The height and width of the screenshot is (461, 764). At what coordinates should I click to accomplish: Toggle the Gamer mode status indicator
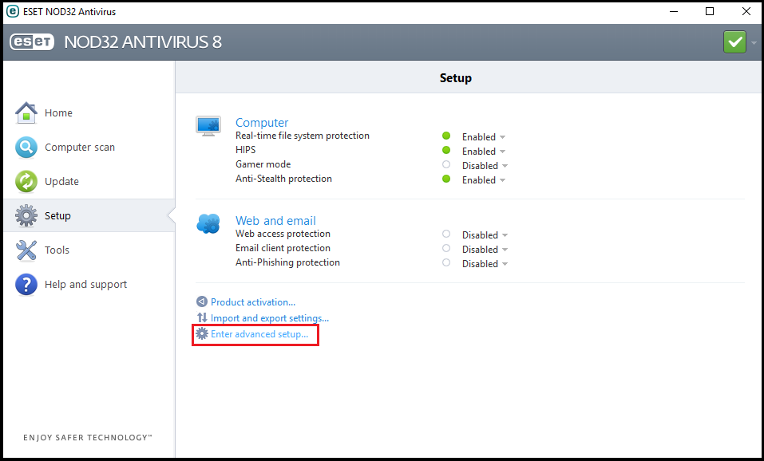pyautogui.click(x=446, y=165)
